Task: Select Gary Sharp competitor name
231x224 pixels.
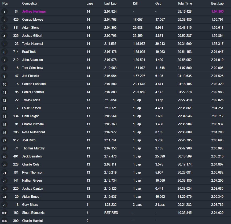Action: (x=30, y=205)
